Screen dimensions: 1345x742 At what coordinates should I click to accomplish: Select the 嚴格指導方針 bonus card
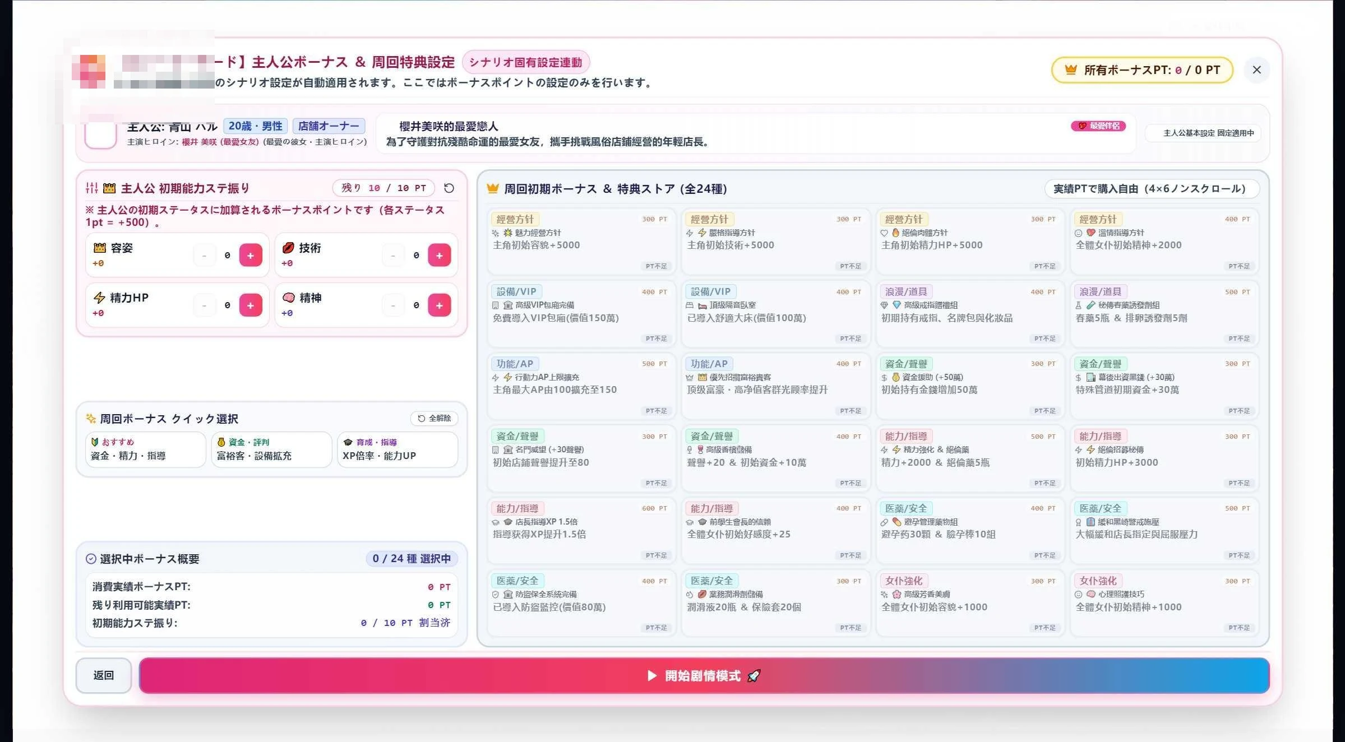click(776, 242)
